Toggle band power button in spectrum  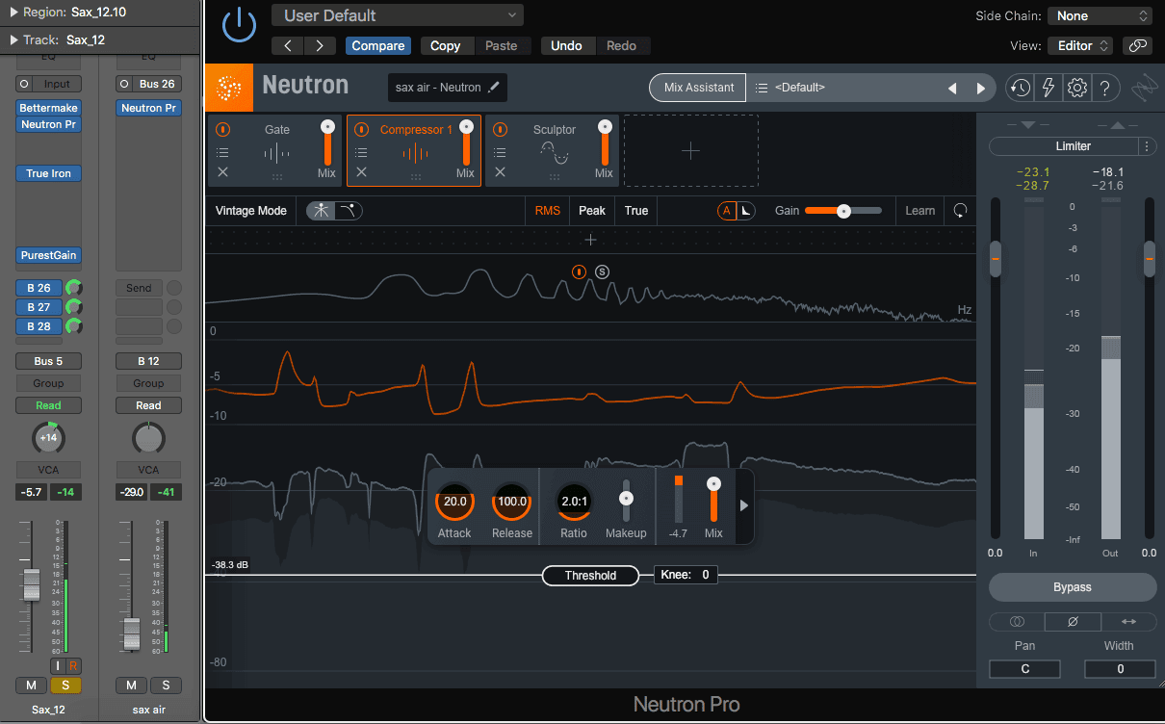[579, 272]
